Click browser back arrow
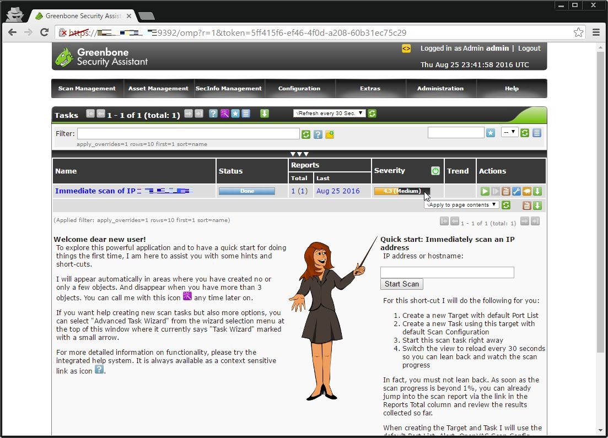608x438 pixels. tap(13, 33)
